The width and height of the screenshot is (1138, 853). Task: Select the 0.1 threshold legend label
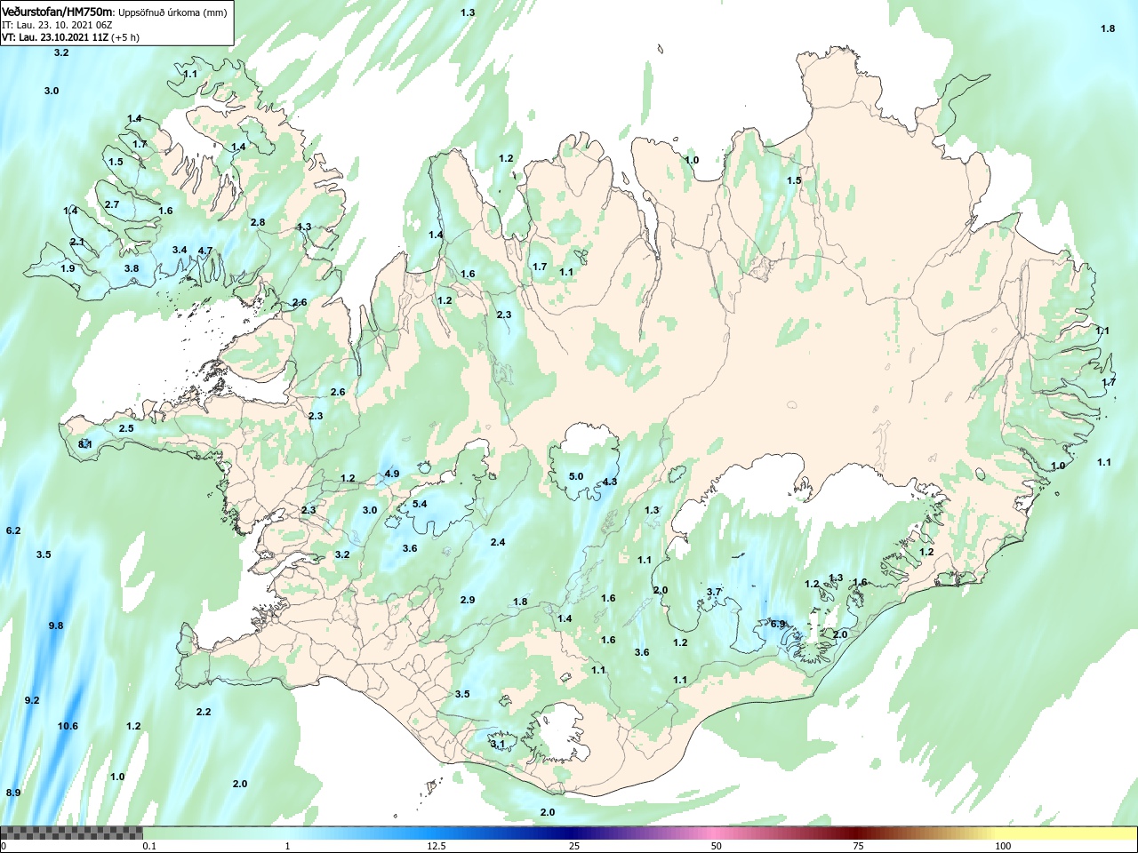pos(149,846)
